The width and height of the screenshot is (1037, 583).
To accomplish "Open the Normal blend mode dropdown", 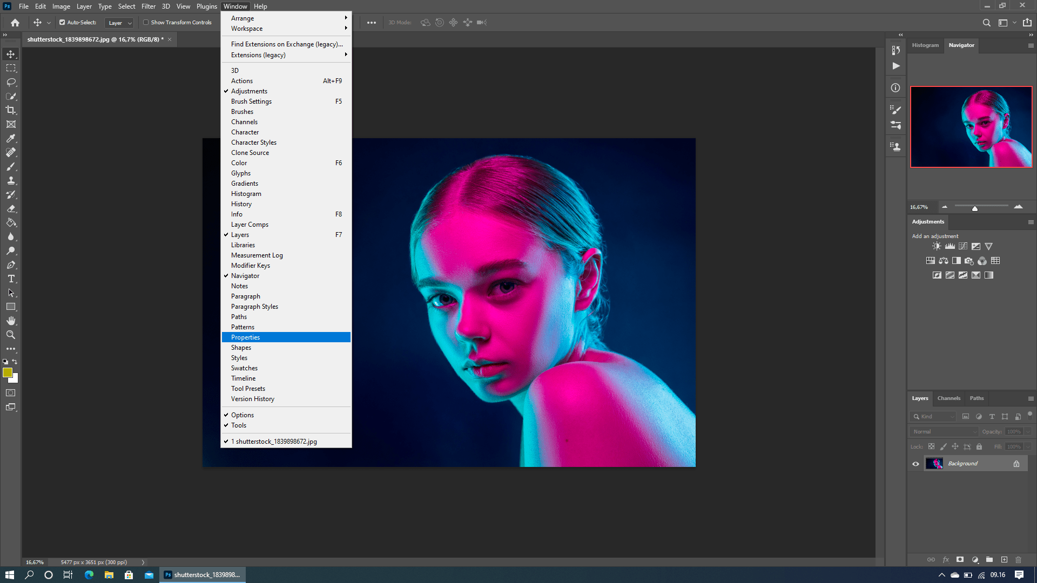I will [944, 432].
